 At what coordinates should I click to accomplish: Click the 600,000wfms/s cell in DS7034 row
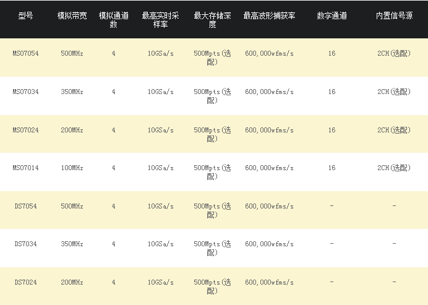coord(269,244)
